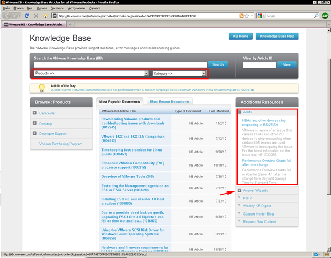Screen dimensions: 331x258
Task: Open the Weekly KB Digest link
Action: tap(257, 206)
